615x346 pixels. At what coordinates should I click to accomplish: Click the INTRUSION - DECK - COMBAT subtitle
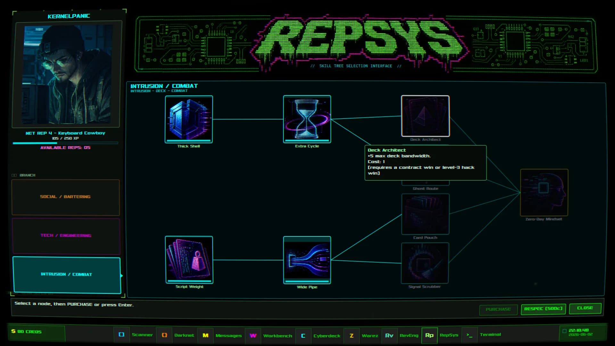[x=159, y=91]
